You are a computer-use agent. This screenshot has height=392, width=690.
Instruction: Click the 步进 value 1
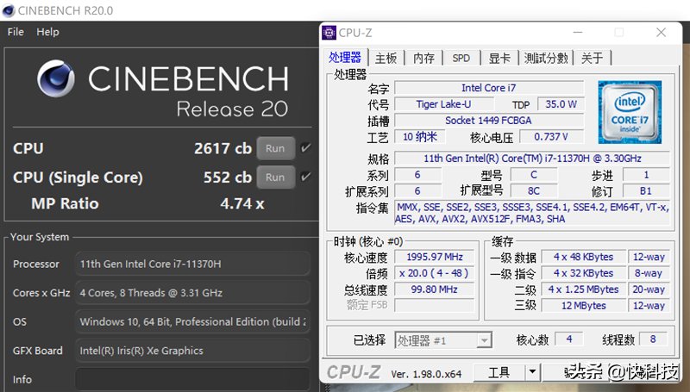point(646,175)
